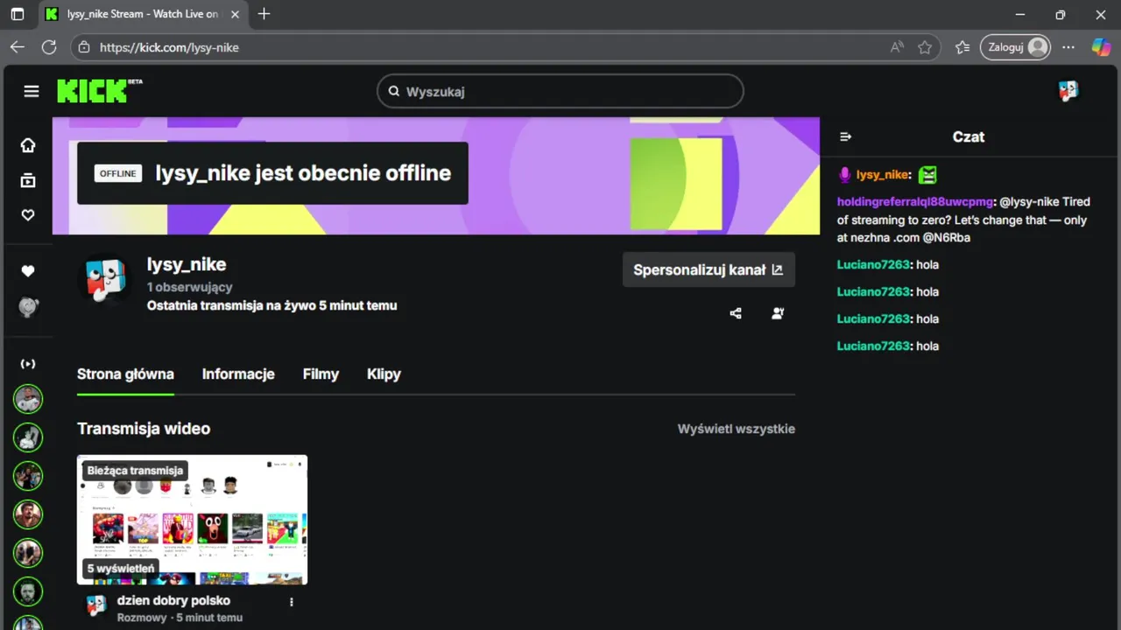Open the outlined heart Following icon in sidebar
This screenshot has height=630, width=1121.
click(28, 215)
